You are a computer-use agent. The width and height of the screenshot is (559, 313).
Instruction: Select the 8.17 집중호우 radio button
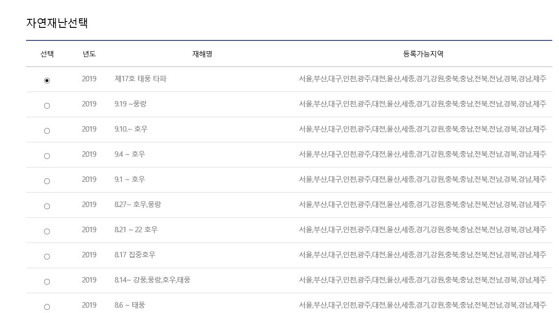click(x=47, y=256)
